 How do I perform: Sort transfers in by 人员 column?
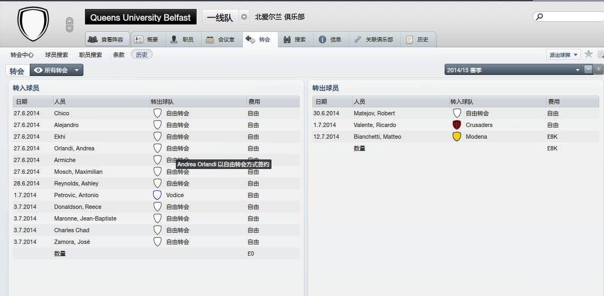tap(101, 102)
